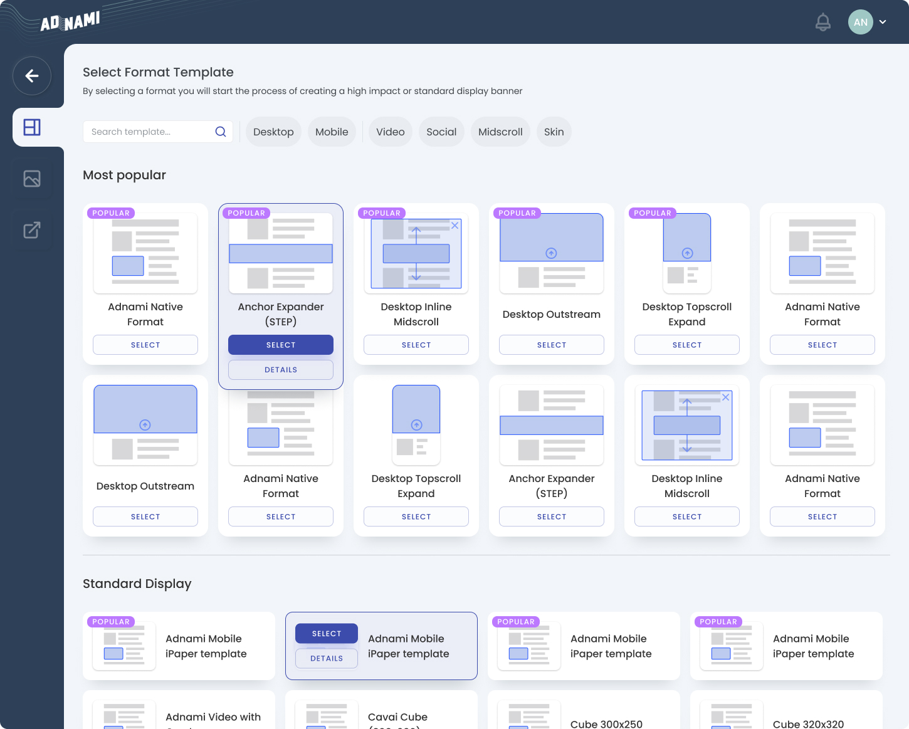Click the 'Standard Display' section heading
Viewport: 909px width, 729px height.
(x=137, y=584)
